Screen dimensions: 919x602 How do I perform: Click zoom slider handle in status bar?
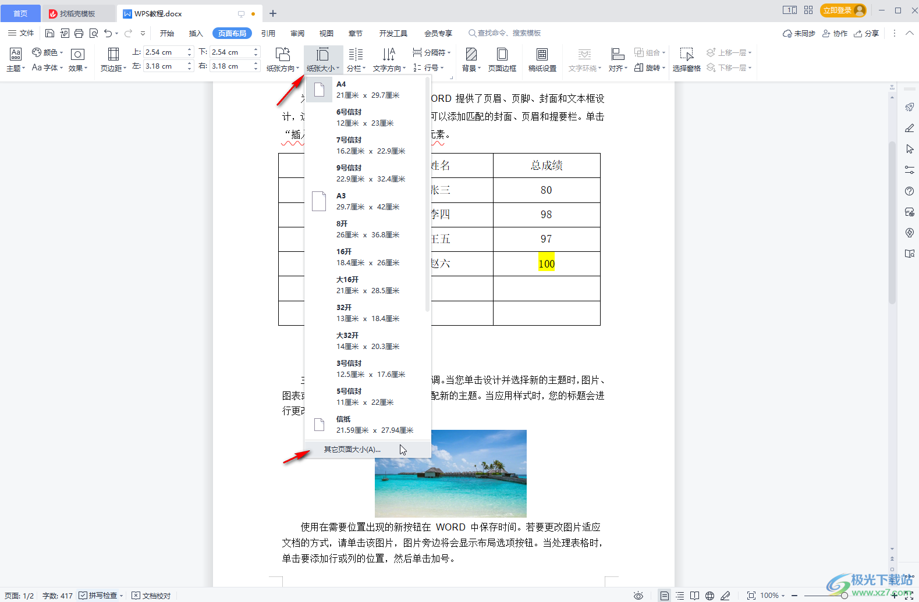click(x=844, y=596)
